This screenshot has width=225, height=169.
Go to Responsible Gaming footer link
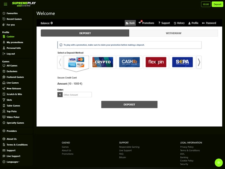coord(129,147)
